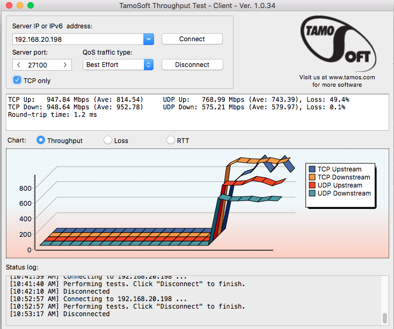Click the Connect button
394x329 pixels.
click(x=192, y=39)
